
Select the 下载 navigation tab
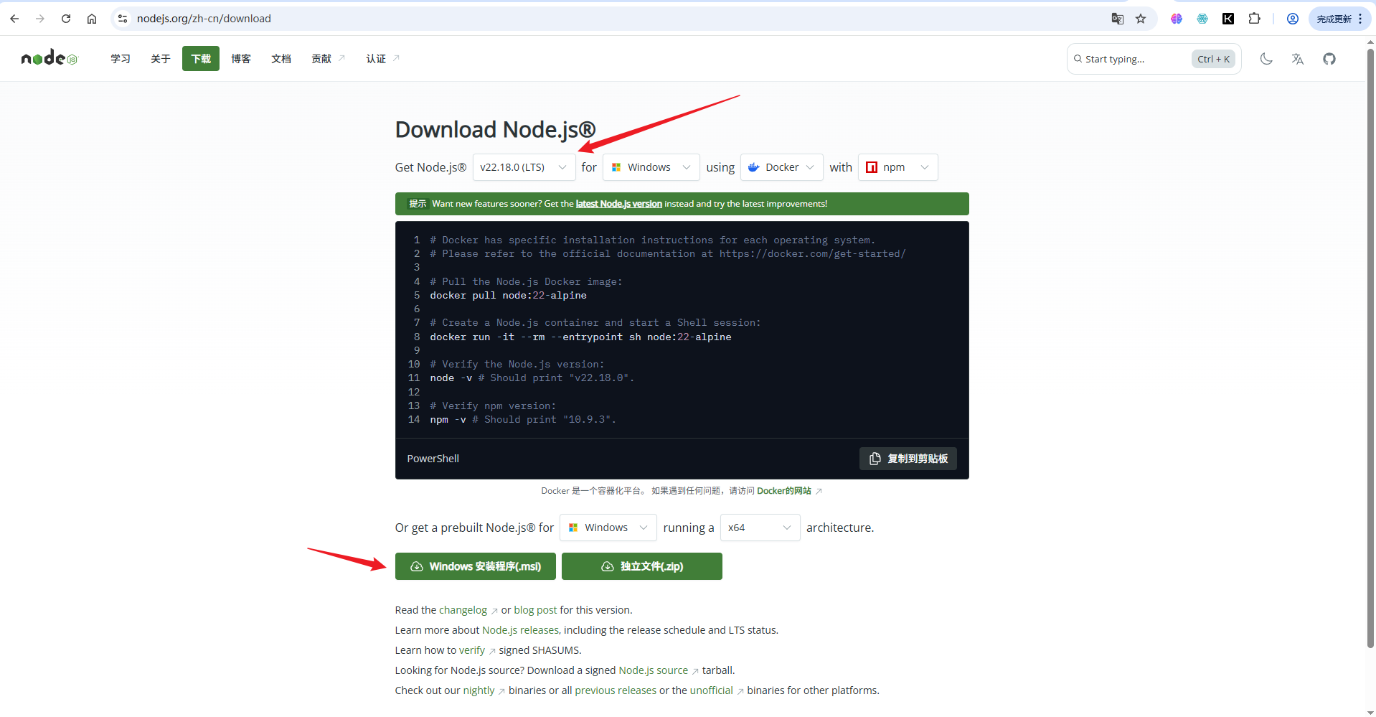pos(201,59)
